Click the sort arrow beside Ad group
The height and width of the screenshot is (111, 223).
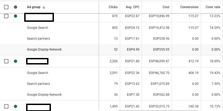click(x=44, y=7)
